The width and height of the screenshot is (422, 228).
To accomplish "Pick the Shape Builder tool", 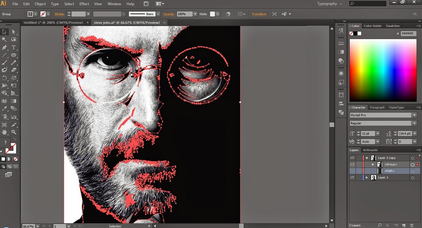I will point(4,93).
